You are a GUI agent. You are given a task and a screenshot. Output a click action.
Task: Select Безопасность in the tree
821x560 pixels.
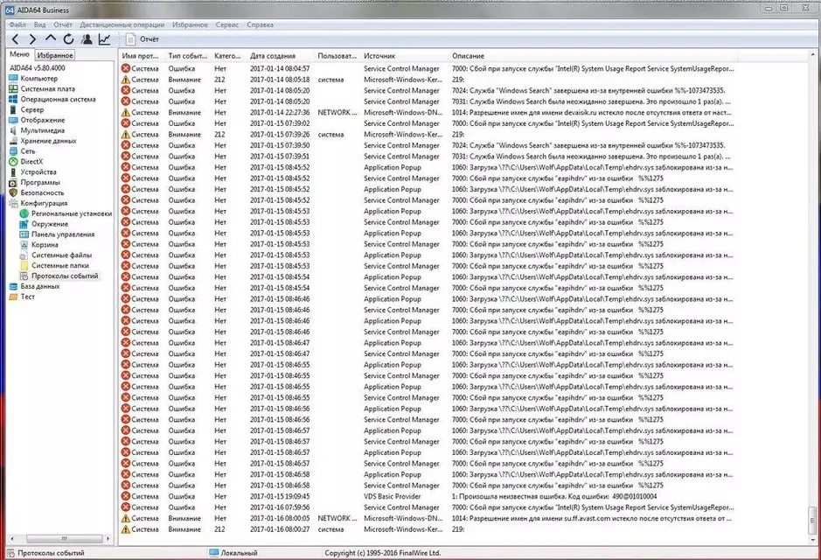[x=42, y=192]
